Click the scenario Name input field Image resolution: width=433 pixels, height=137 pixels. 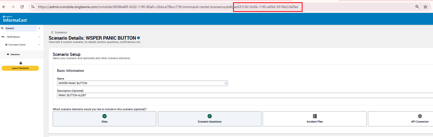point(141,83)
